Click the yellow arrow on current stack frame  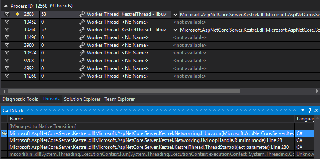4,133
